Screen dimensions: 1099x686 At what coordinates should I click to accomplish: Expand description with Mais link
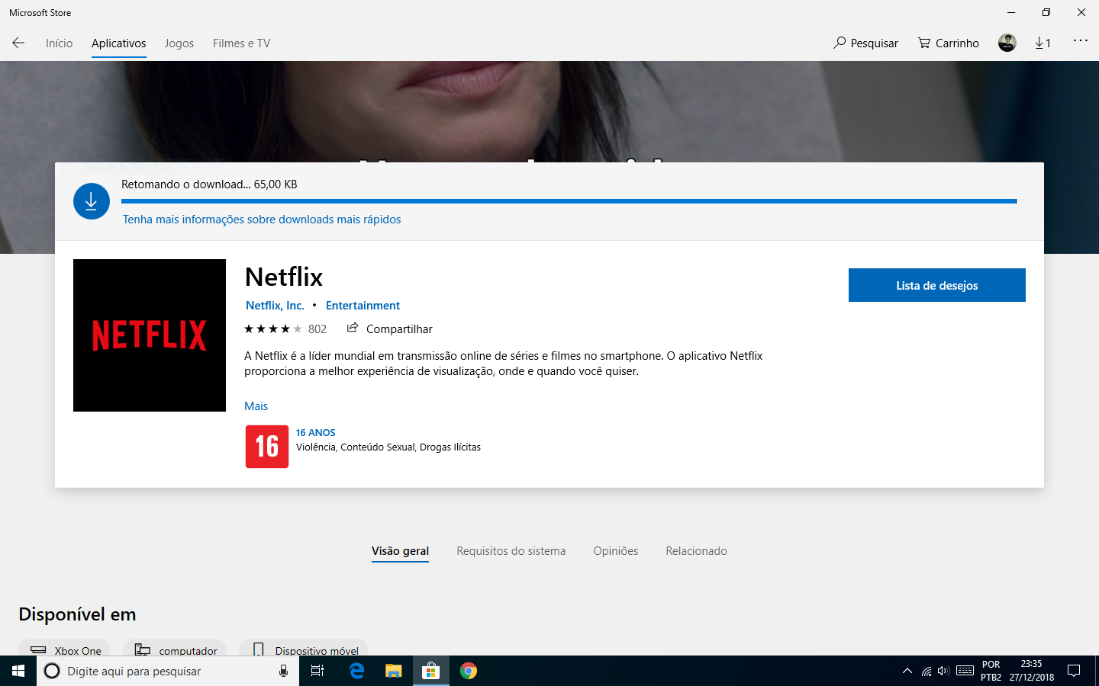[x=256, y=406]
